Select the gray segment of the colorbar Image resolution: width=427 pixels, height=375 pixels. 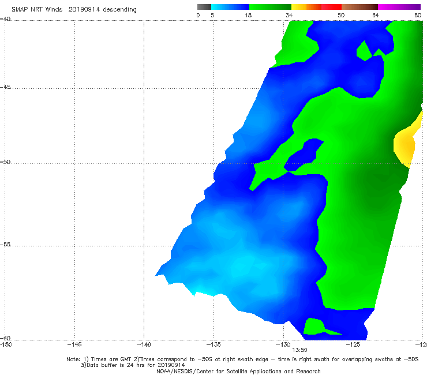tap(204, 7)
